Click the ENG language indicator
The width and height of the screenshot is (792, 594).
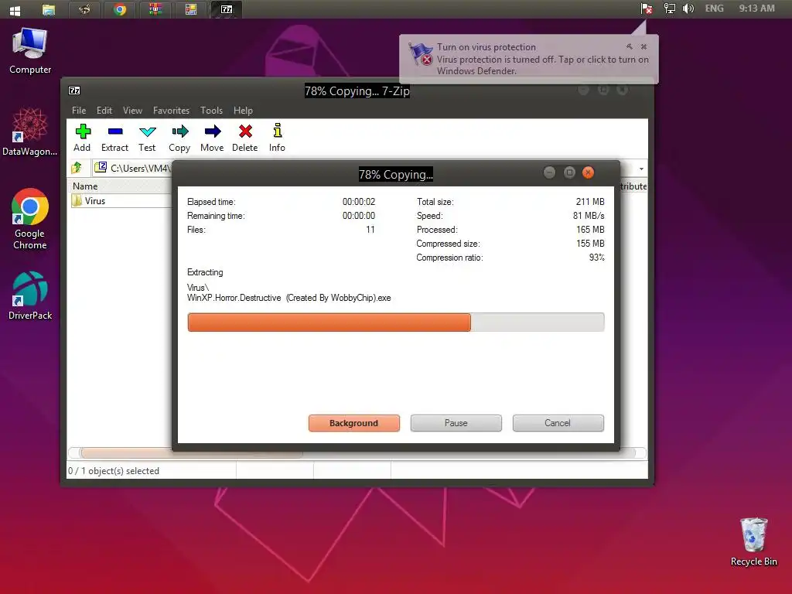[714, 9]
